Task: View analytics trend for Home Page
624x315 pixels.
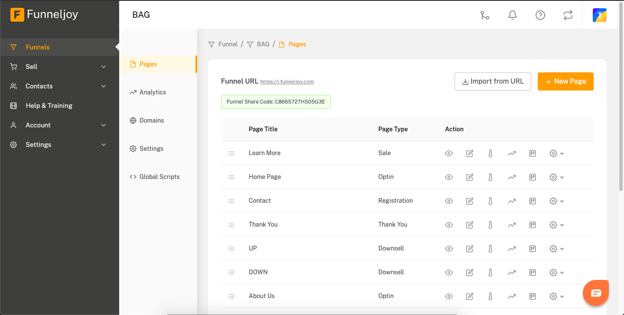Action: click(512, 177)
